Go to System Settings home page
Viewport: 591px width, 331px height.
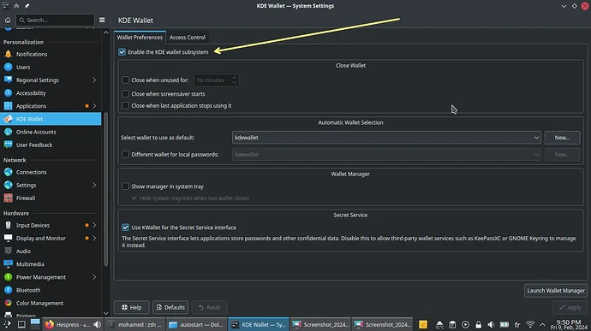tap(8, 20)
